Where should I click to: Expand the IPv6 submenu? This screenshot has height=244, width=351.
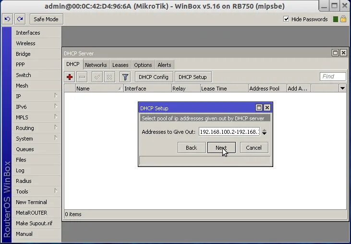pos(56,106)
